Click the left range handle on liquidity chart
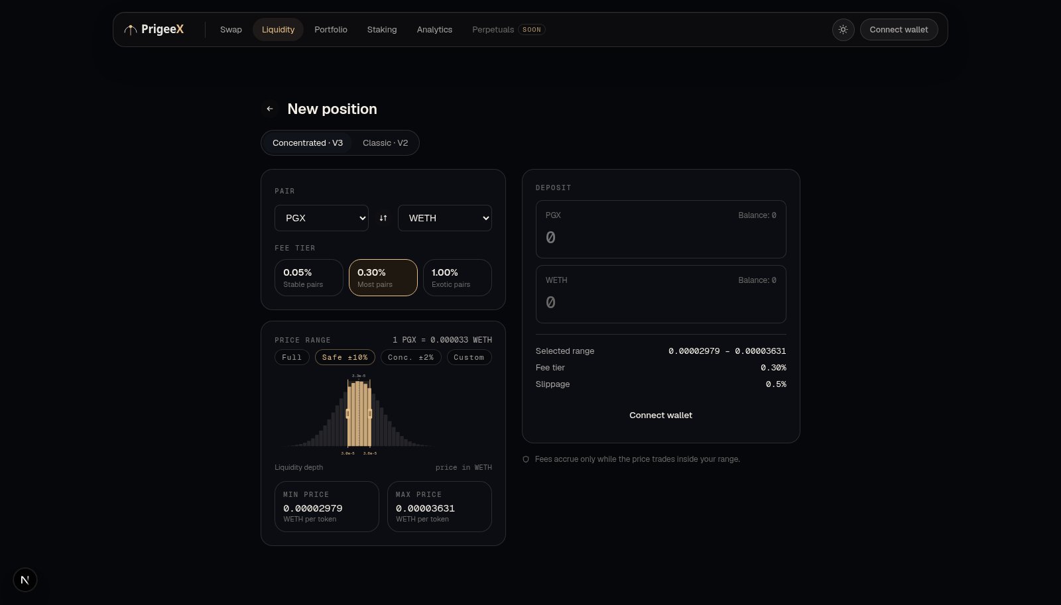Screen dimensions: 1061x605 [347, 413]
